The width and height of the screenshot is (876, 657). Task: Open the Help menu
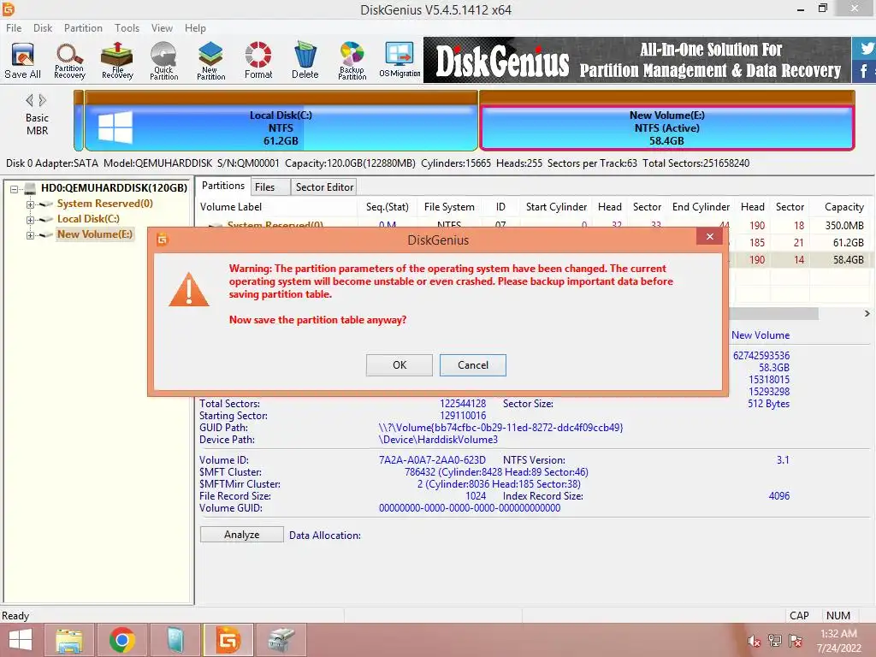pos(196,28)
